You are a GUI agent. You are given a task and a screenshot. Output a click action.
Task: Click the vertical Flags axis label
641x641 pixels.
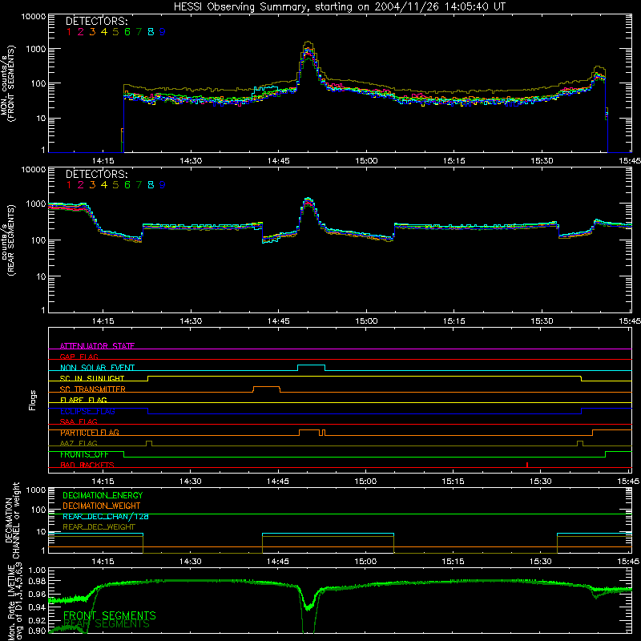[33, 400]
